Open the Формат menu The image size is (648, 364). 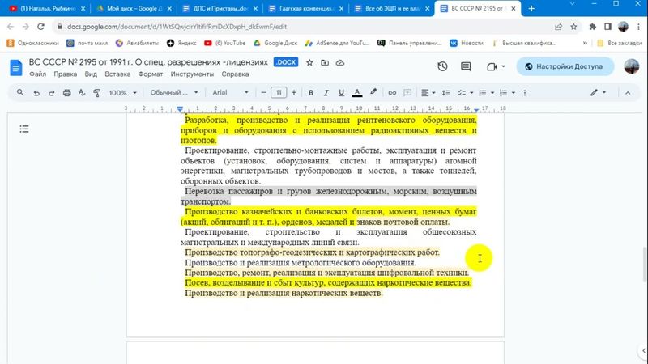(151, 74)
